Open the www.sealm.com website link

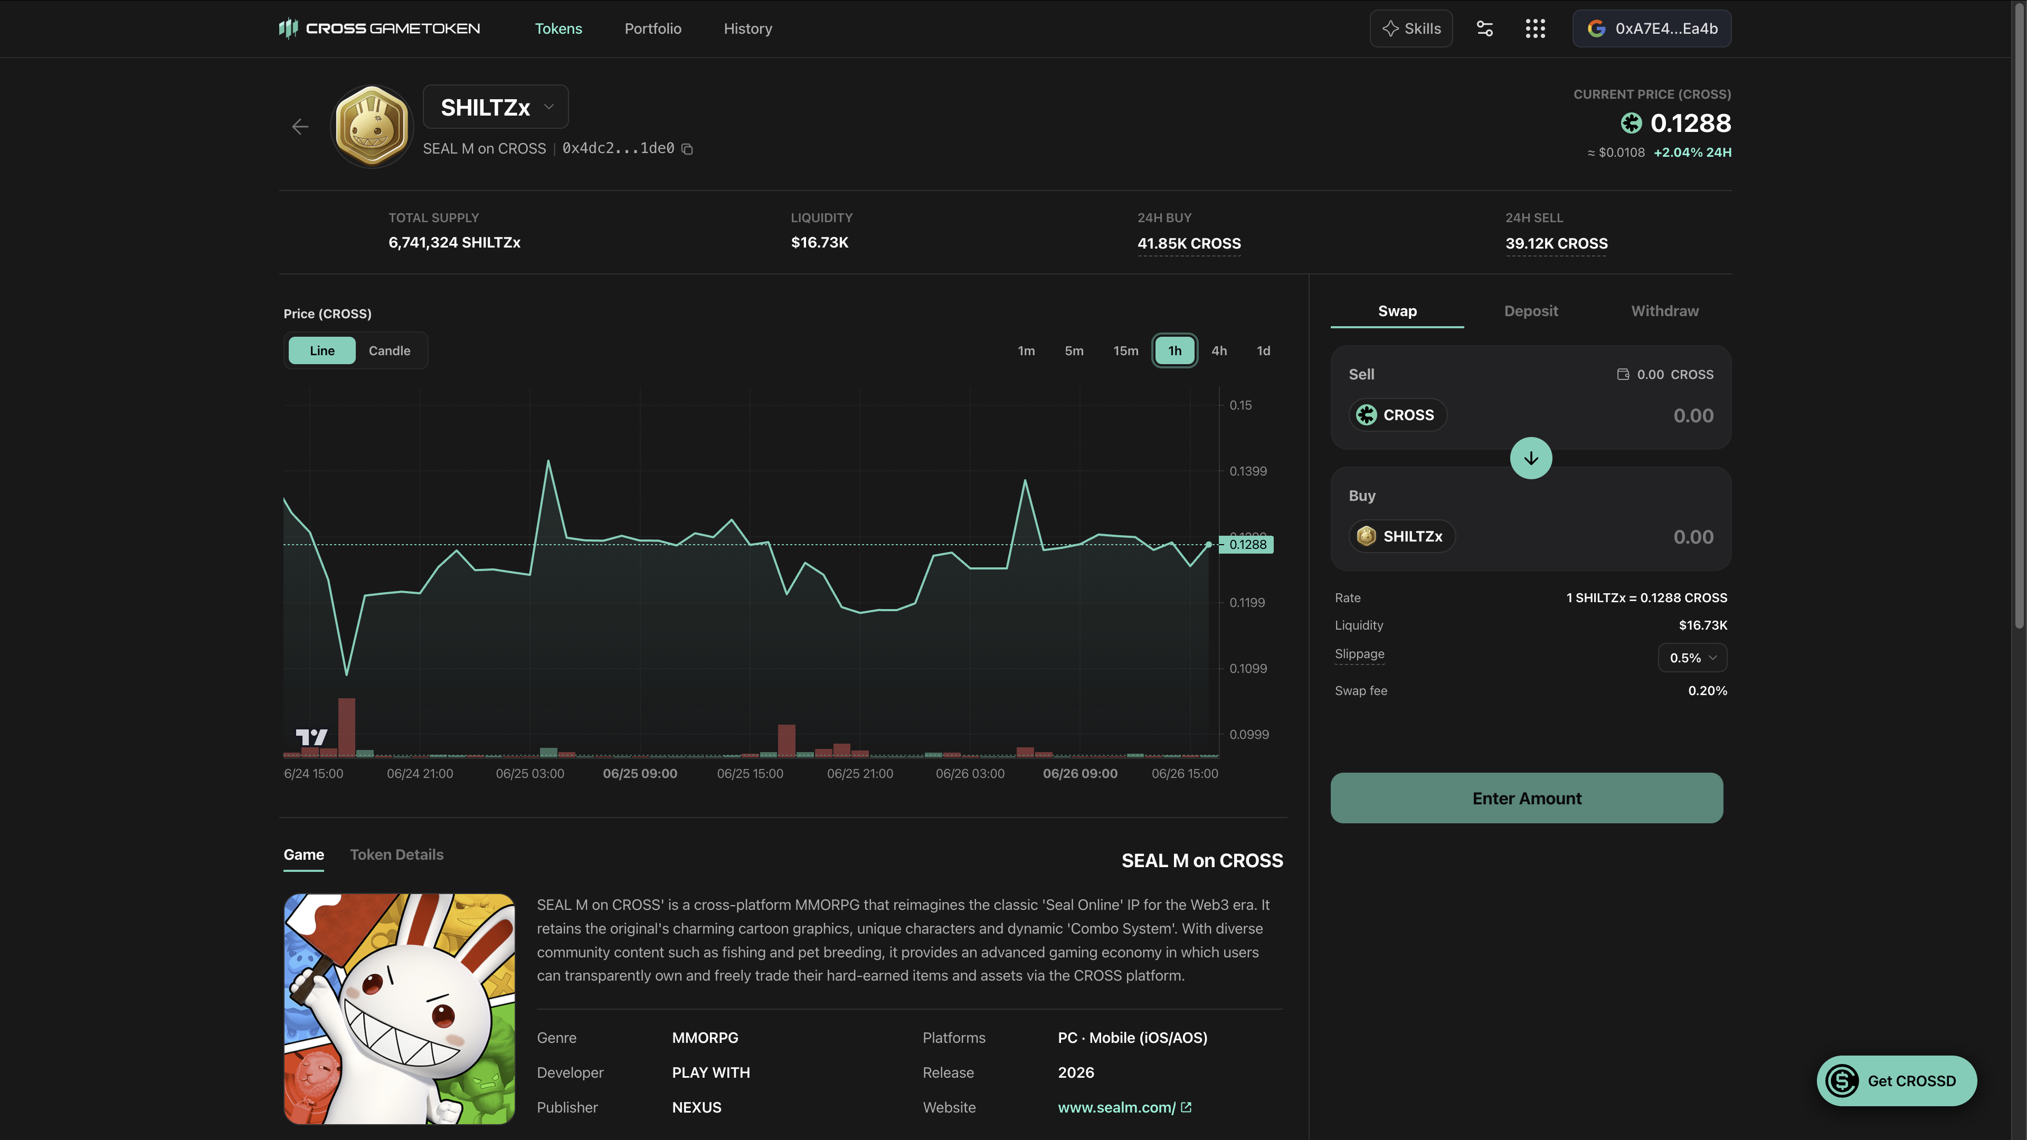point(1116,1107)
